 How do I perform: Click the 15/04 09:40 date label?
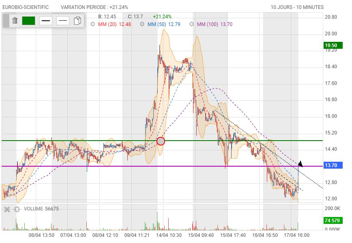click(x=201, y=235)
